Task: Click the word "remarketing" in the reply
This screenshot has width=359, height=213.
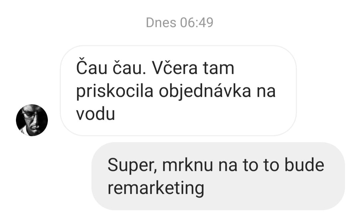Action: [x=156, y=188]
